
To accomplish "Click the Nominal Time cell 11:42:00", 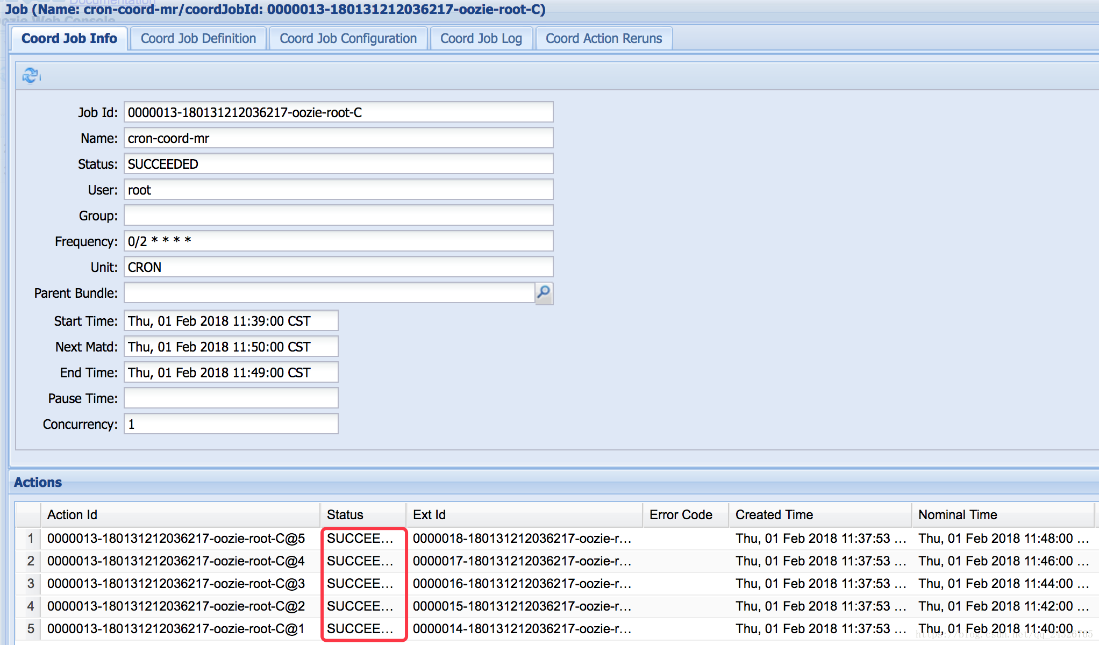I will point(1003,606).
